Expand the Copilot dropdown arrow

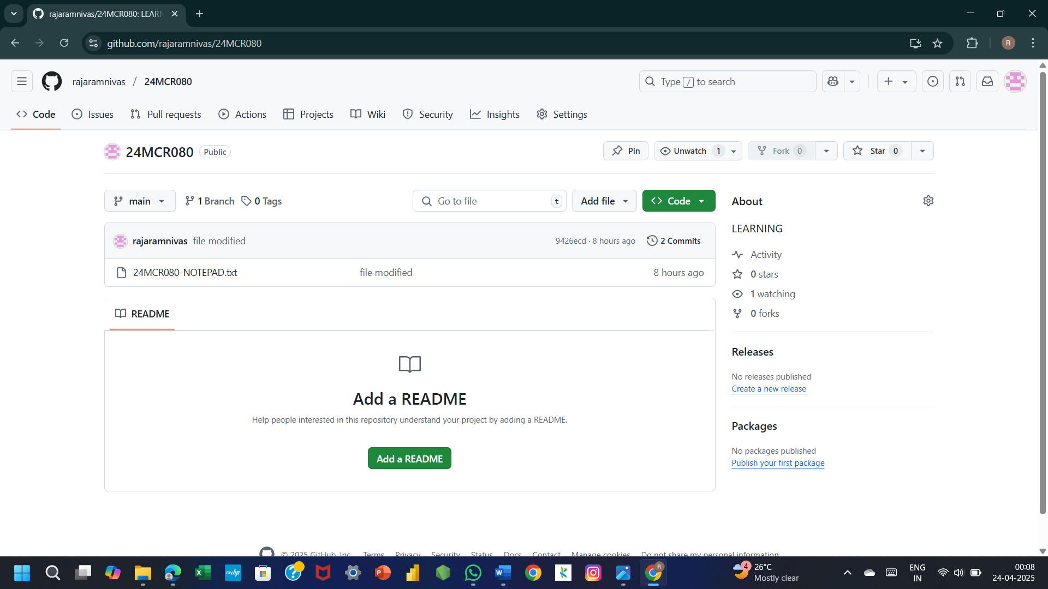coord(851,81)
